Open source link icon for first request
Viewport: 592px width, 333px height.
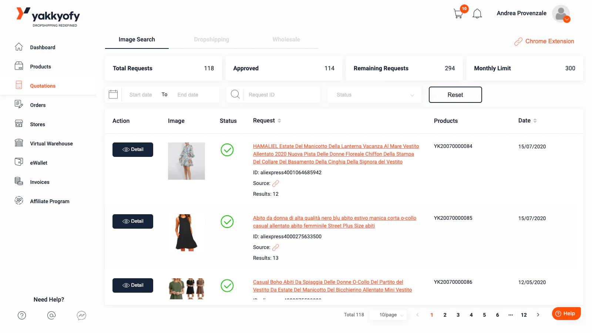(x=276, y=183)
